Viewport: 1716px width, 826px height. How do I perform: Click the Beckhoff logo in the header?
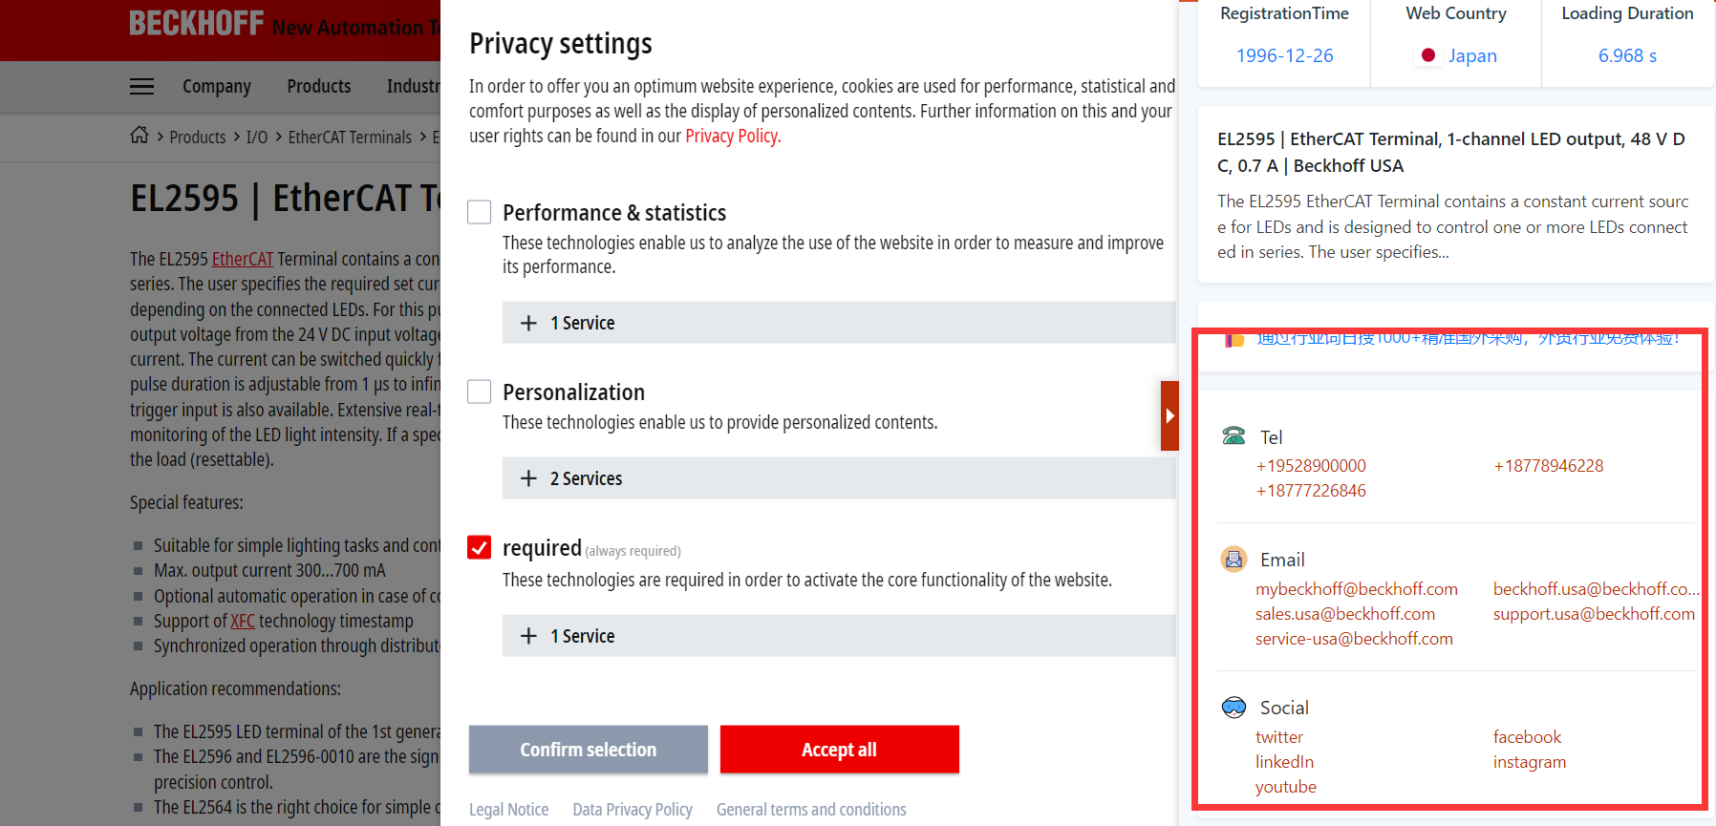(196, 23)
